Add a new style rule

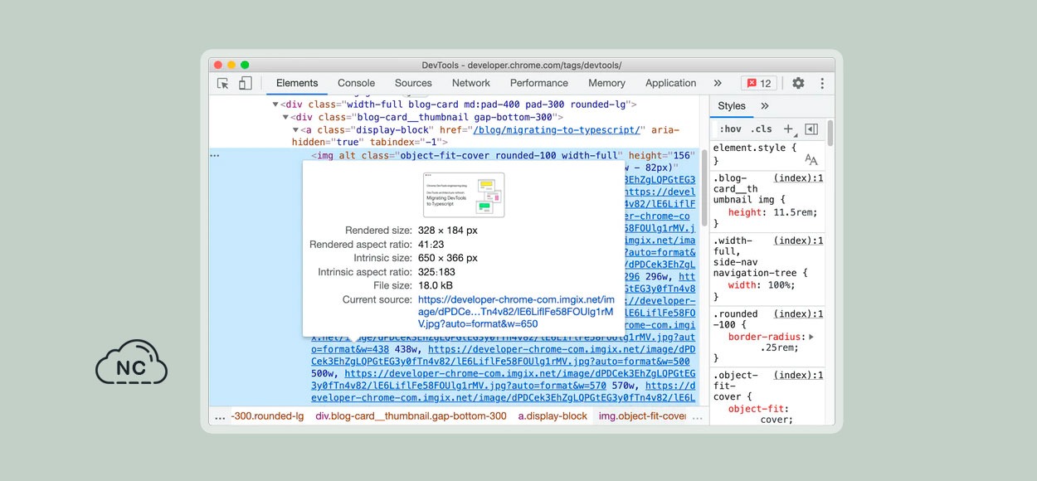point(788,129)
